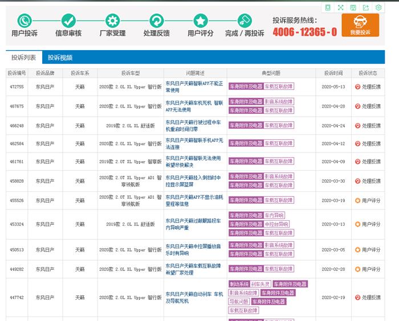The height and width of the screenshot is (321, 399).
Task: Open link 东风日产天籁智联无法使用希望尽快解决
Action: pos(193,162)
